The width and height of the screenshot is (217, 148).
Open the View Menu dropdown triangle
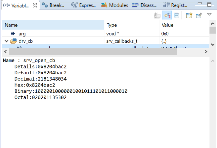(209, 14)
